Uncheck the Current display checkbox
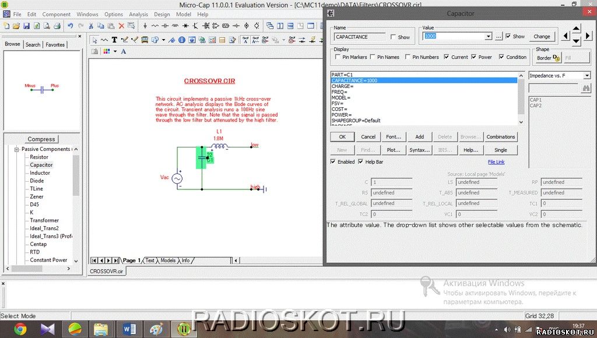Screen dimensions: 597x338 pyautogui.click(x=447, y=57)
